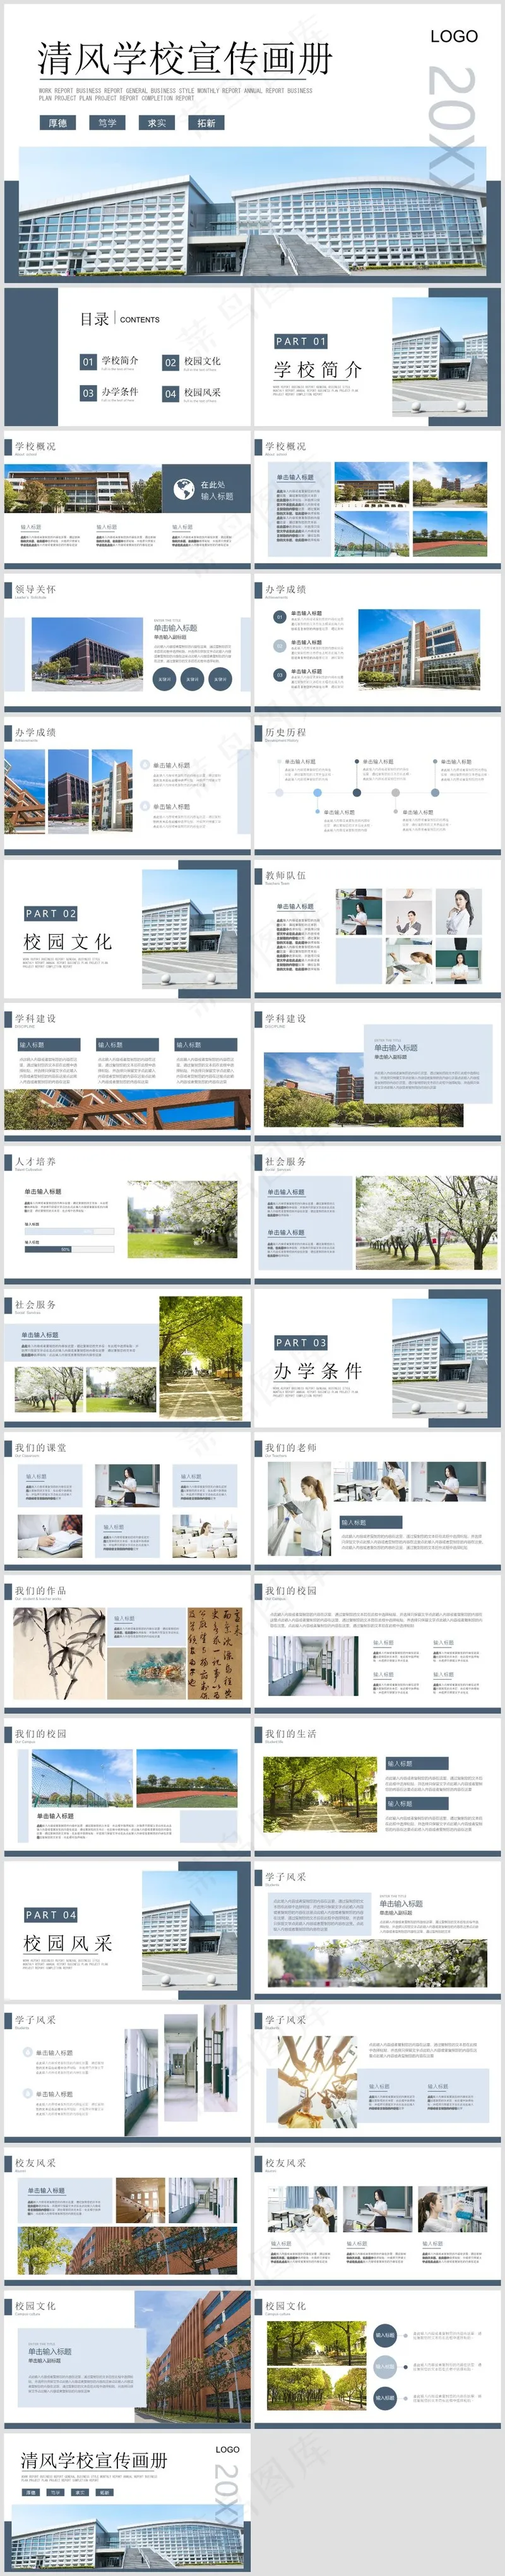505x2576 pixels.
Task: Select the 拓新 tag on top cover
Action: [206, 123]
